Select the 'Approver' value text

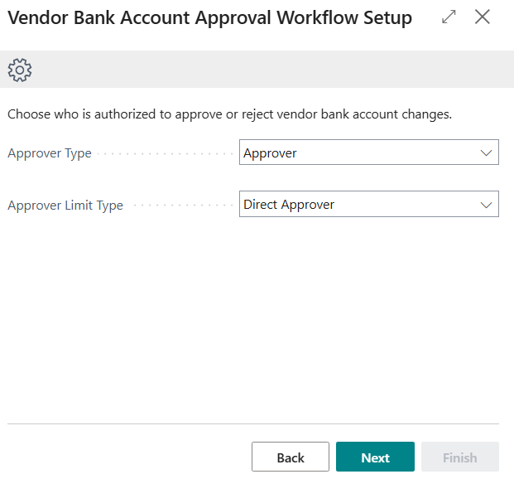click(x=270, y=152)
